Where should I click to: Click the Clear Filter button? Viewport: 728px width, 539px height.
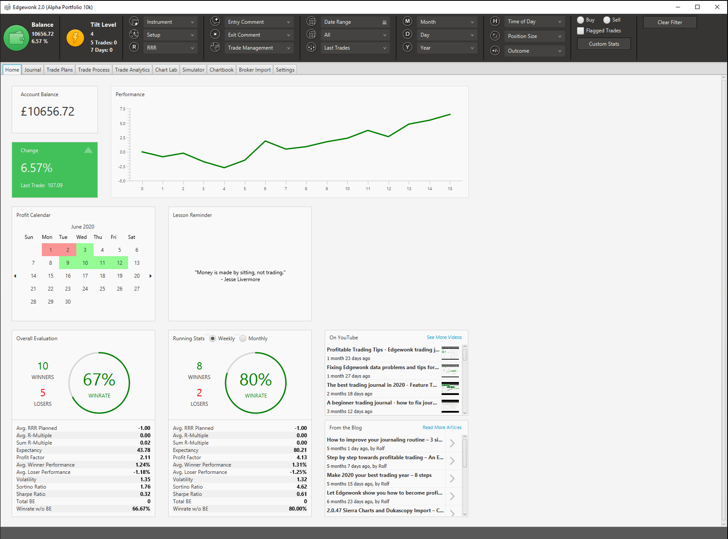pos(670,22)
